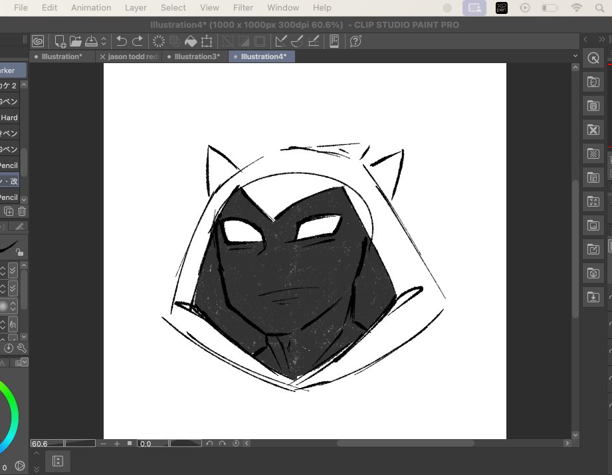Viewport: 612px width, 475px height.
Task: Click the fit-to-screen square button
Action: (130, 443)
